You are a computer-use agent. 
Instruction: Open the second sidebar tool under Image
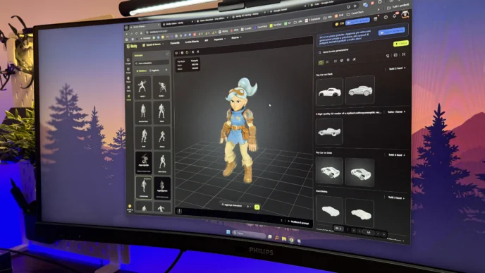[x=128, y=71]
